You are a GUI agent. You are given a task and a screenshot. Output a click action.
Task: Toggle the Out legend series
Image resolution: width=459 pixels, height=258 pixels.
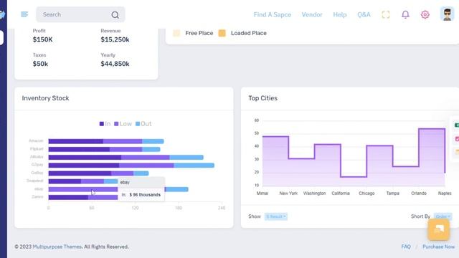pyautogui.click(x=143, y=124)
